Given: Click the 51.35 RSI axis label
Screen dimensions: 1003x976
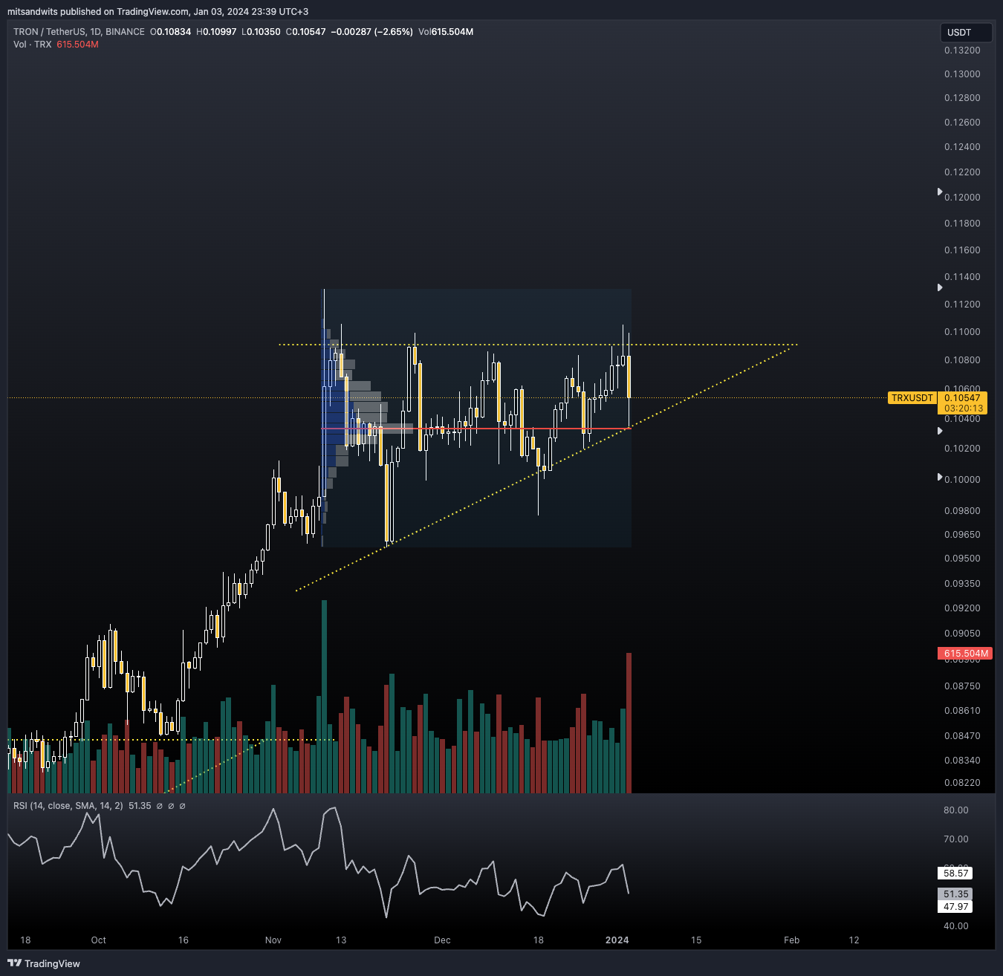Looking at the screenshot, I should [955, 894].
